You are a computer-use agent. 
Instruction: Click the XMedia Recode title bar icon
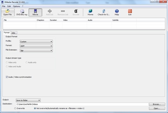click(2, 2)
